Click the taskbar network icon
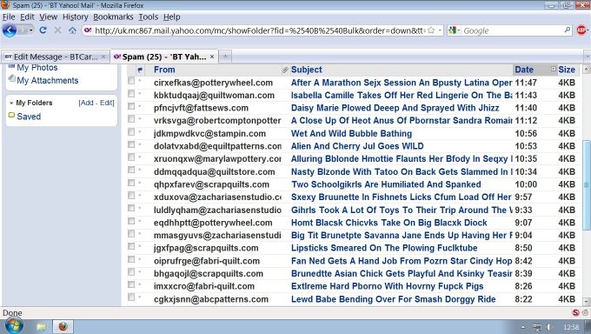 click(537, 327)
